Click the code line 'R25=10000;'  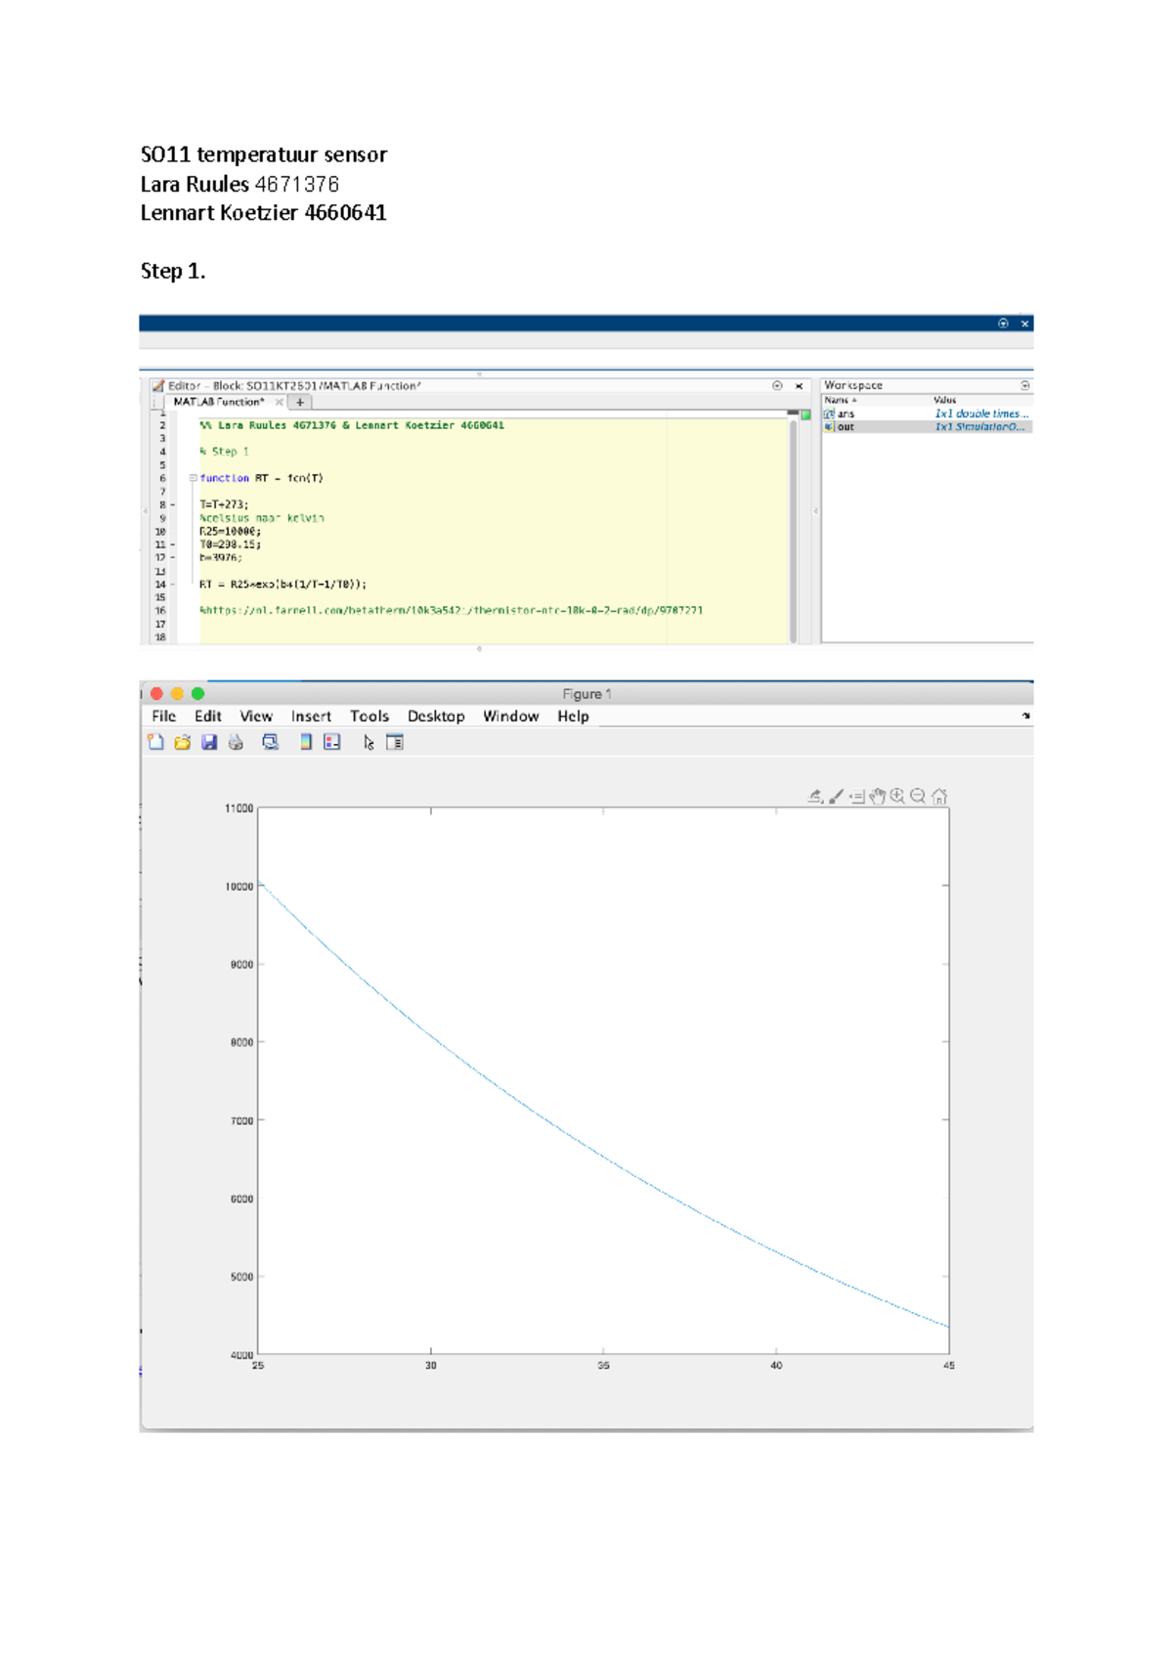click(x=230, y=531)
